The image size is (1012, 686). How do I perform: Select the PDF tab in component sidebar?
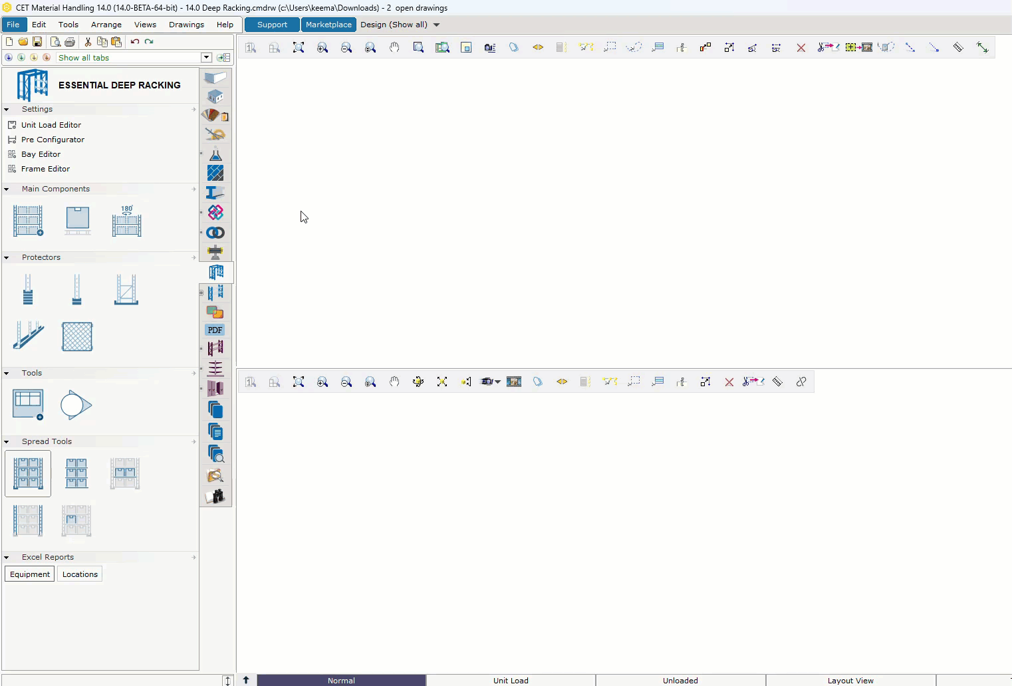215,330
